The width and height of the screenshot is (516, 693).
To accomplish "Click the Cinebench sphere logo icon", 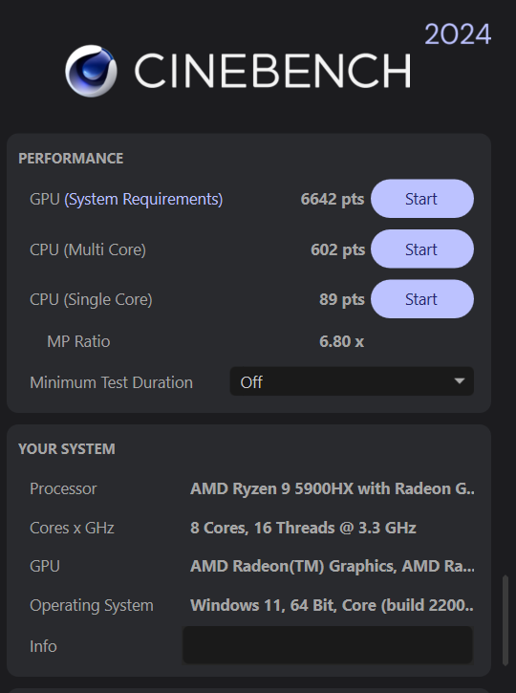I will coord(91,71).
